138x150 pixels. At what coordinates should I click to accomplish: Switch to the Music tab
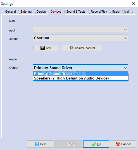pos(116,12)
